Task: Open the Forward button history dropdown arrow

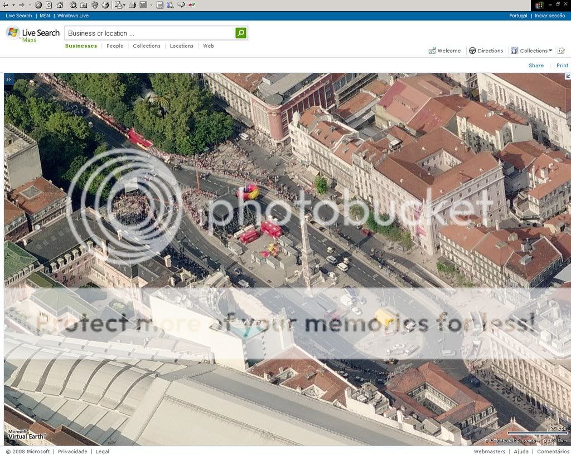Action: 30,5
